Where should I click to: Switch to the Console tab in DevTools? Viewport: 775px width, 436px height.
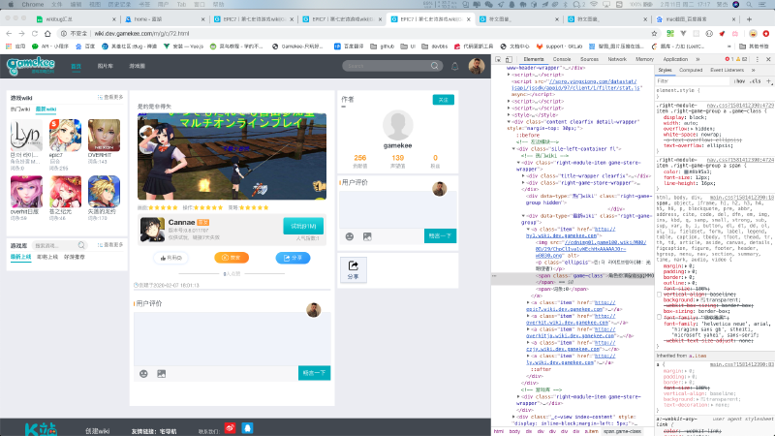click(x=562, y=59)
